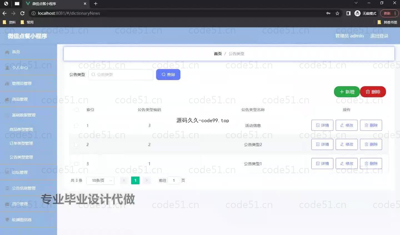Expand 管理员管理 sidebar menu

click(28, 83)
